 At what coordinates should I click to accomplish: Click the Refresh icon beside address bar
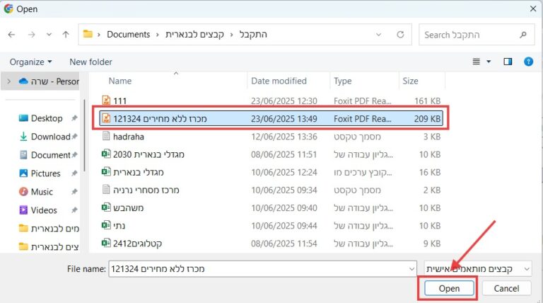coord(401,34)
